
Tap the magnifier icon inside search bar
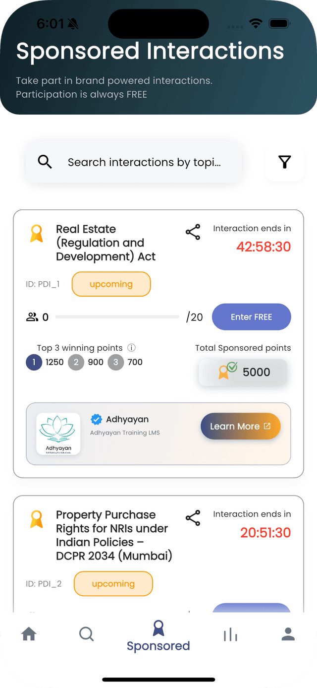click(45, 162)
